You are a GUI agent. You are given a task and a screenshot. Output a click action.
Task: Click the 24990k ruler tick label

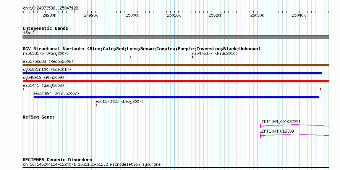[91, 15]
